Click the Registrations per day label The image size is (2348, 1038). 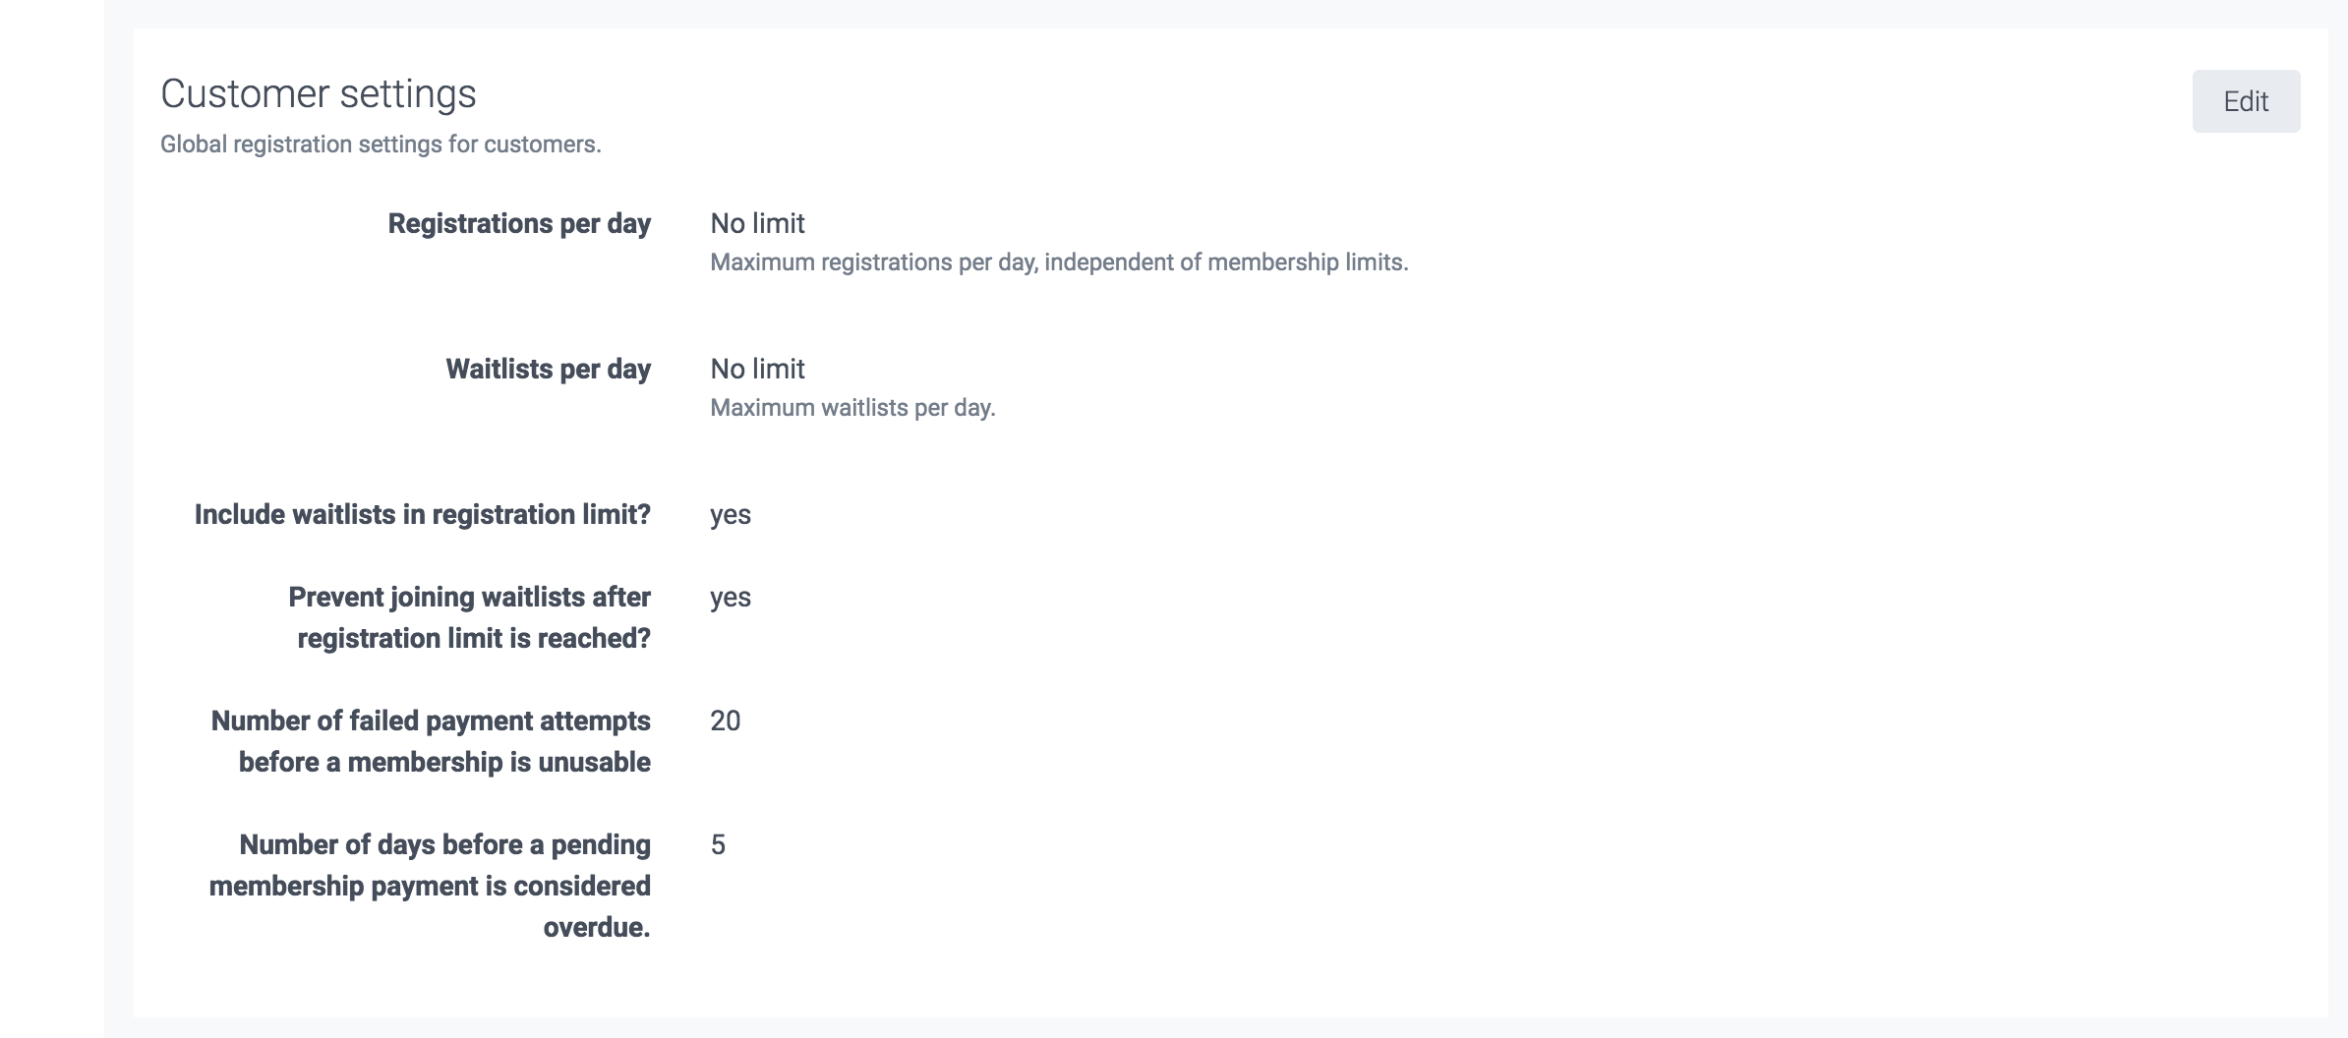pos(518,224)
